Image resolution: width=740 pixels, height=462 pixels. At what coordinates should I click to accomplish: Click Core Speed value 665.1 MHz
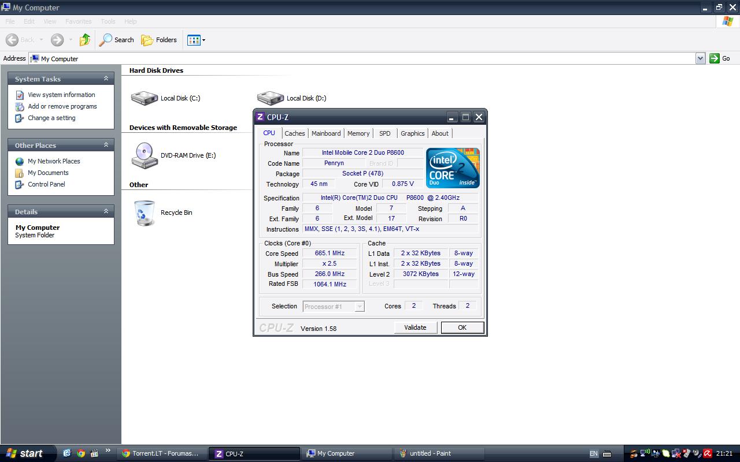tap(330, 253)
